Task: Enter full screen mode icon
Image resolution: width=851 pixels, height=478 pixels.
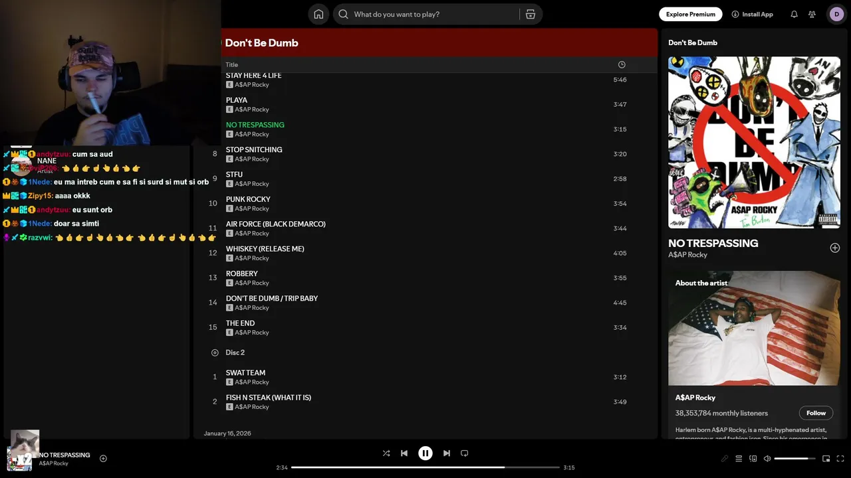Action: pos(840,458)
